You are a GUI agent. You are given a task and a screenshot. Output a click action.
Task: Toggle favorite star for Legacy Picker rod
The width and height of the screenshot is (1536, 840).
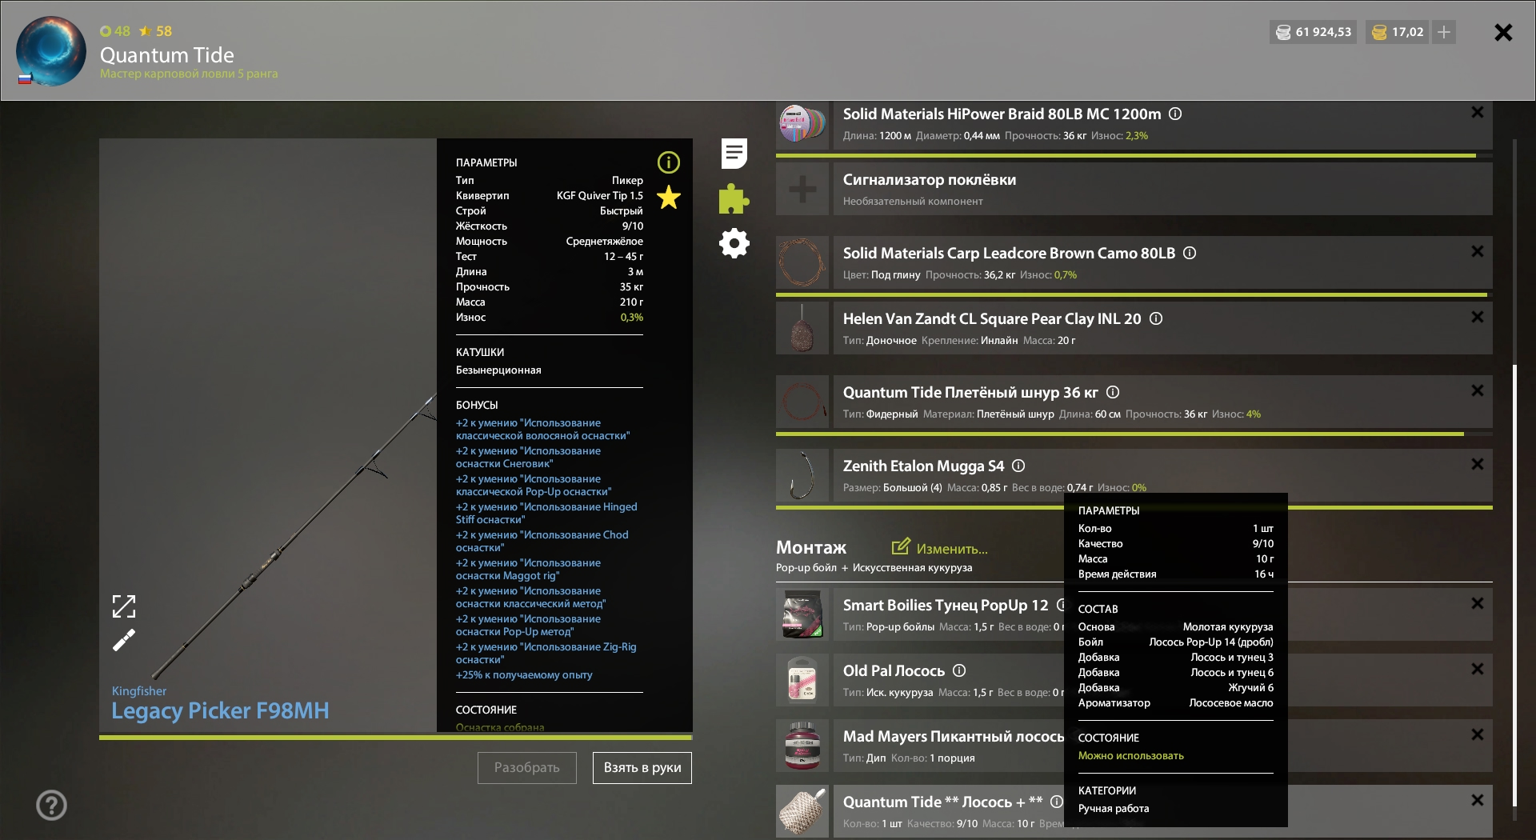point(669,197)
